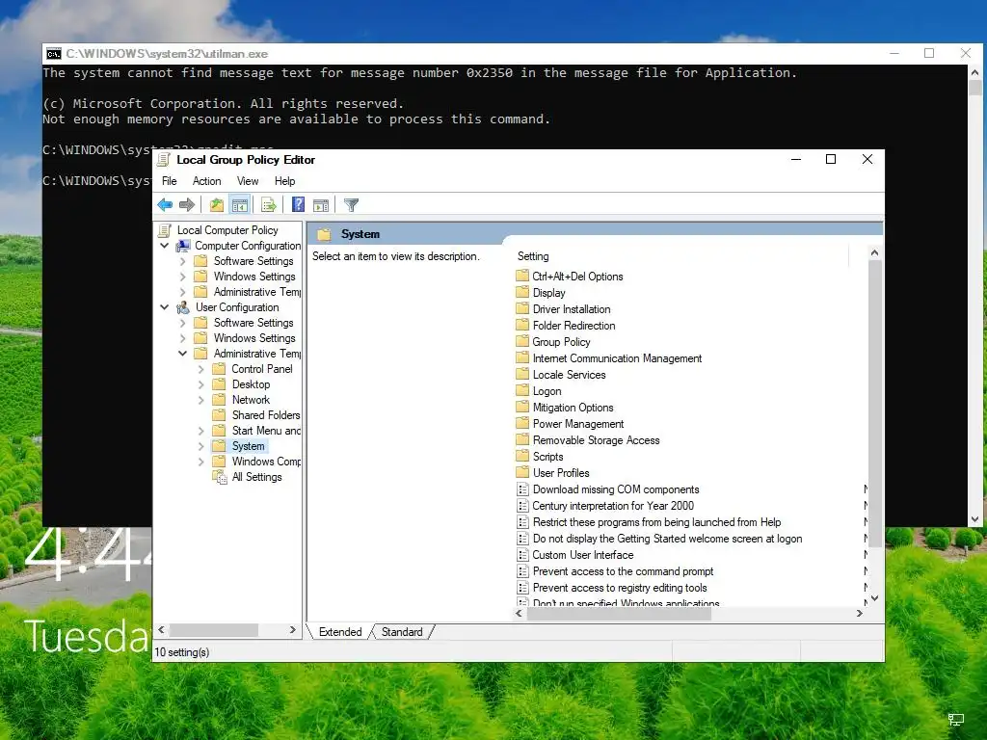Select the Group Policy folder entry
The image size is (987, 740).
pos(562,342)
